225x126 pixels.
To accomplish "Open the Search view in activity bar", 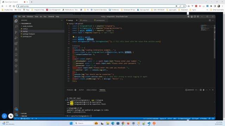I will 16,27.
